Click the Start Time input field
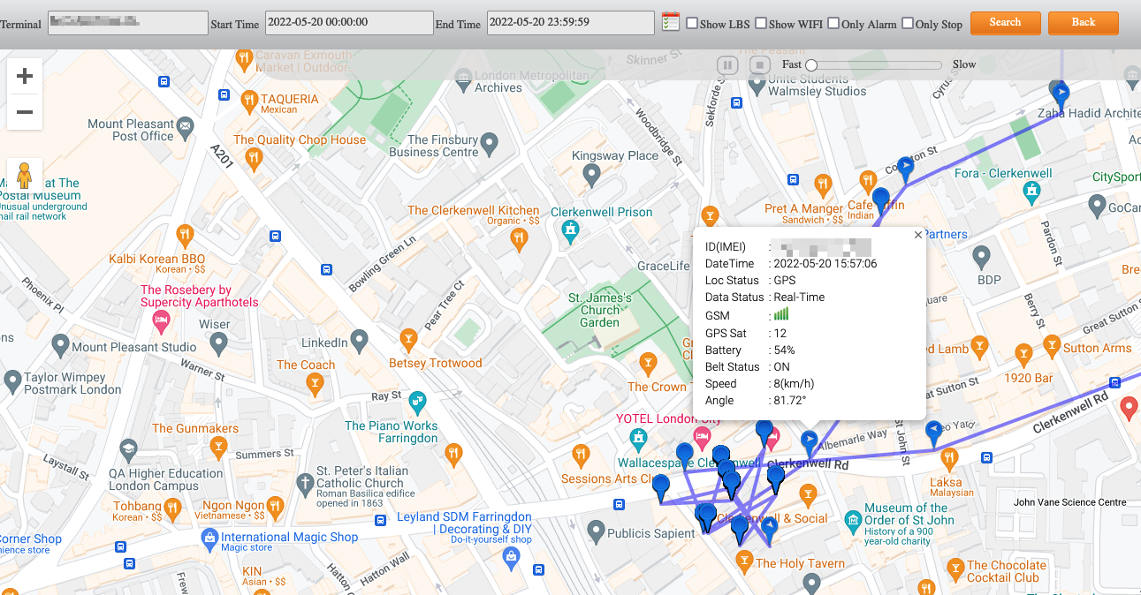The width and height of the screenshot is (1141, 595). pos(348,22)
